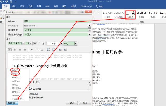Click the 确定 button
Screen dimensions: 166x106
click(x=72, y=103)
